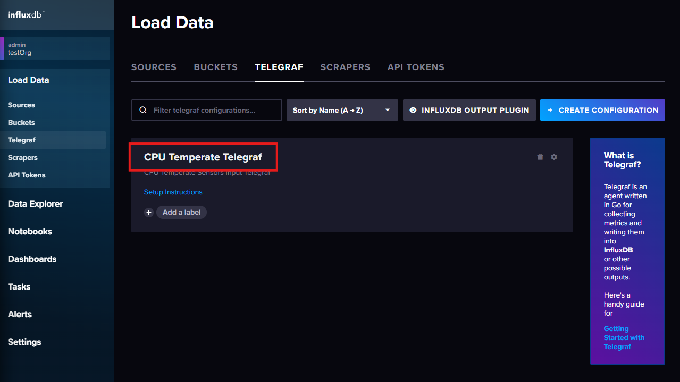Click the Filter telegraf configurations input field
Image resolution: width=680 pixels, height=382 pixels.
click(x=207, y=110)
